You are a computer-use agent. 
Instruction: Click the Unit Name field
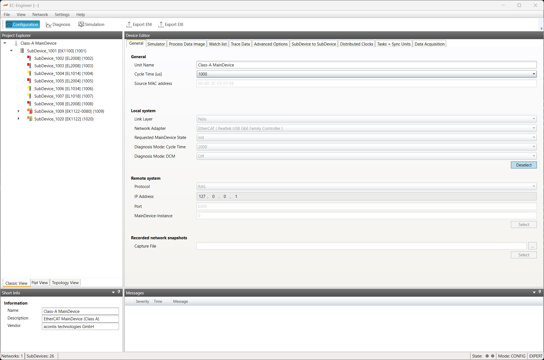(x=366, y=65)
